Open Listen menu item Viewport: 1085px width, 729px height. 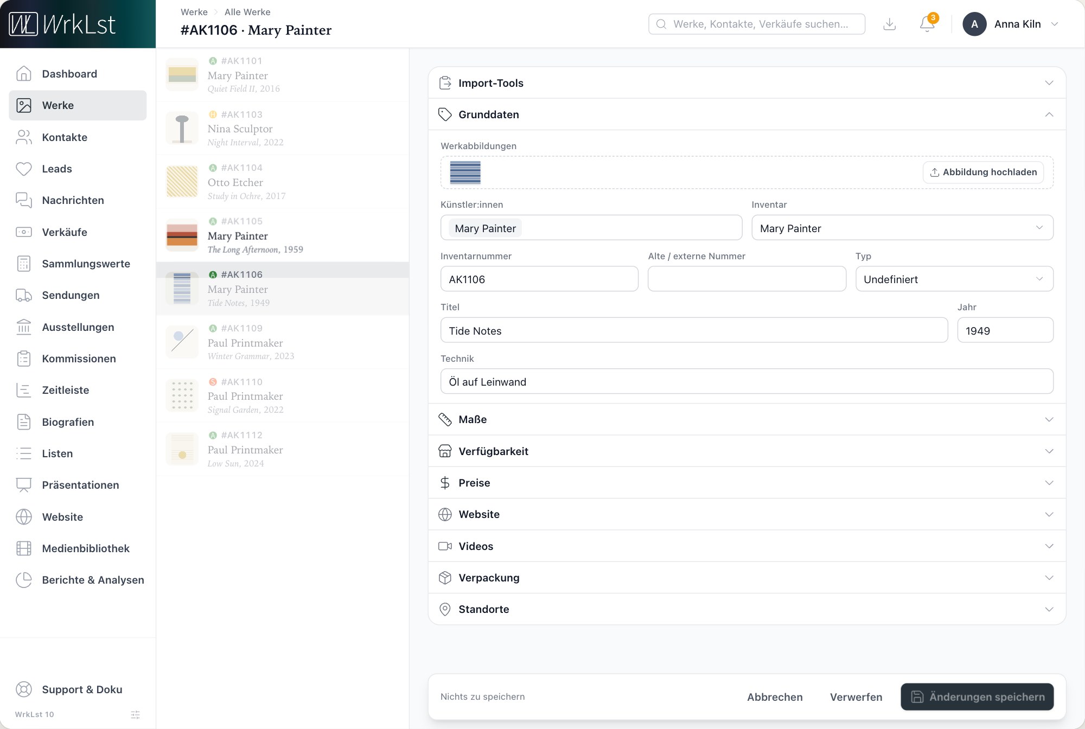click(x=78, y=453)
